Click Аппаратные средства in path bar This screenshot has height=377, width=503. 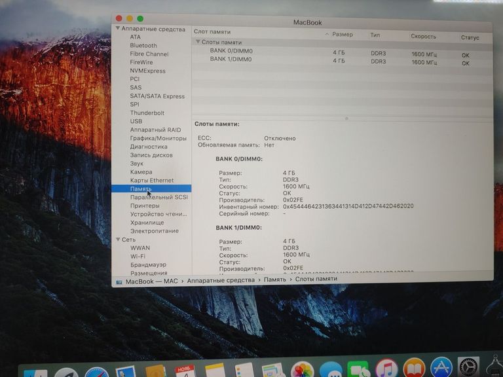pyautogui.click(x=221, y=280)
